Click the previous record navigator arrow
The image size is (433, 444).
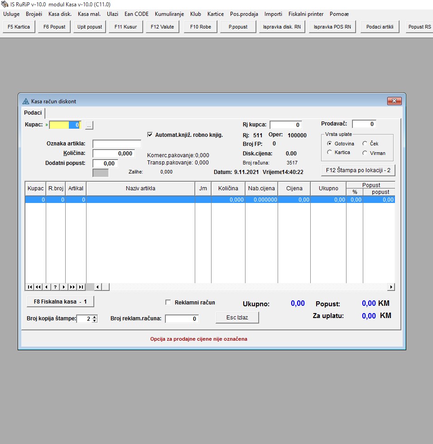click(x=47, y=287)
